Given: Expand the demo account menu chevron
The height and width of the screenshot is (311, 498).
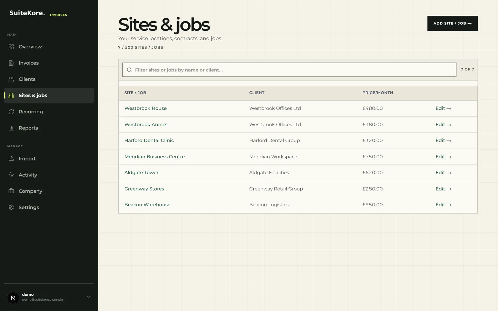Looking at the screenshot, I should (88, 297).
